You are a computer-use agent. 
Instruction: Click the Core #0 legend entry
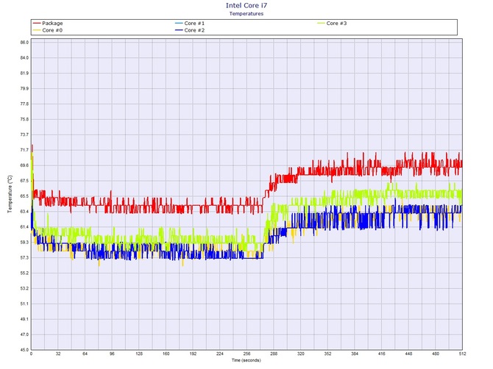(x=48, y=30)
